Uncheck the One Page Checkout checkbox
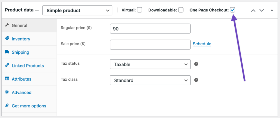 (x=232, y=10)
